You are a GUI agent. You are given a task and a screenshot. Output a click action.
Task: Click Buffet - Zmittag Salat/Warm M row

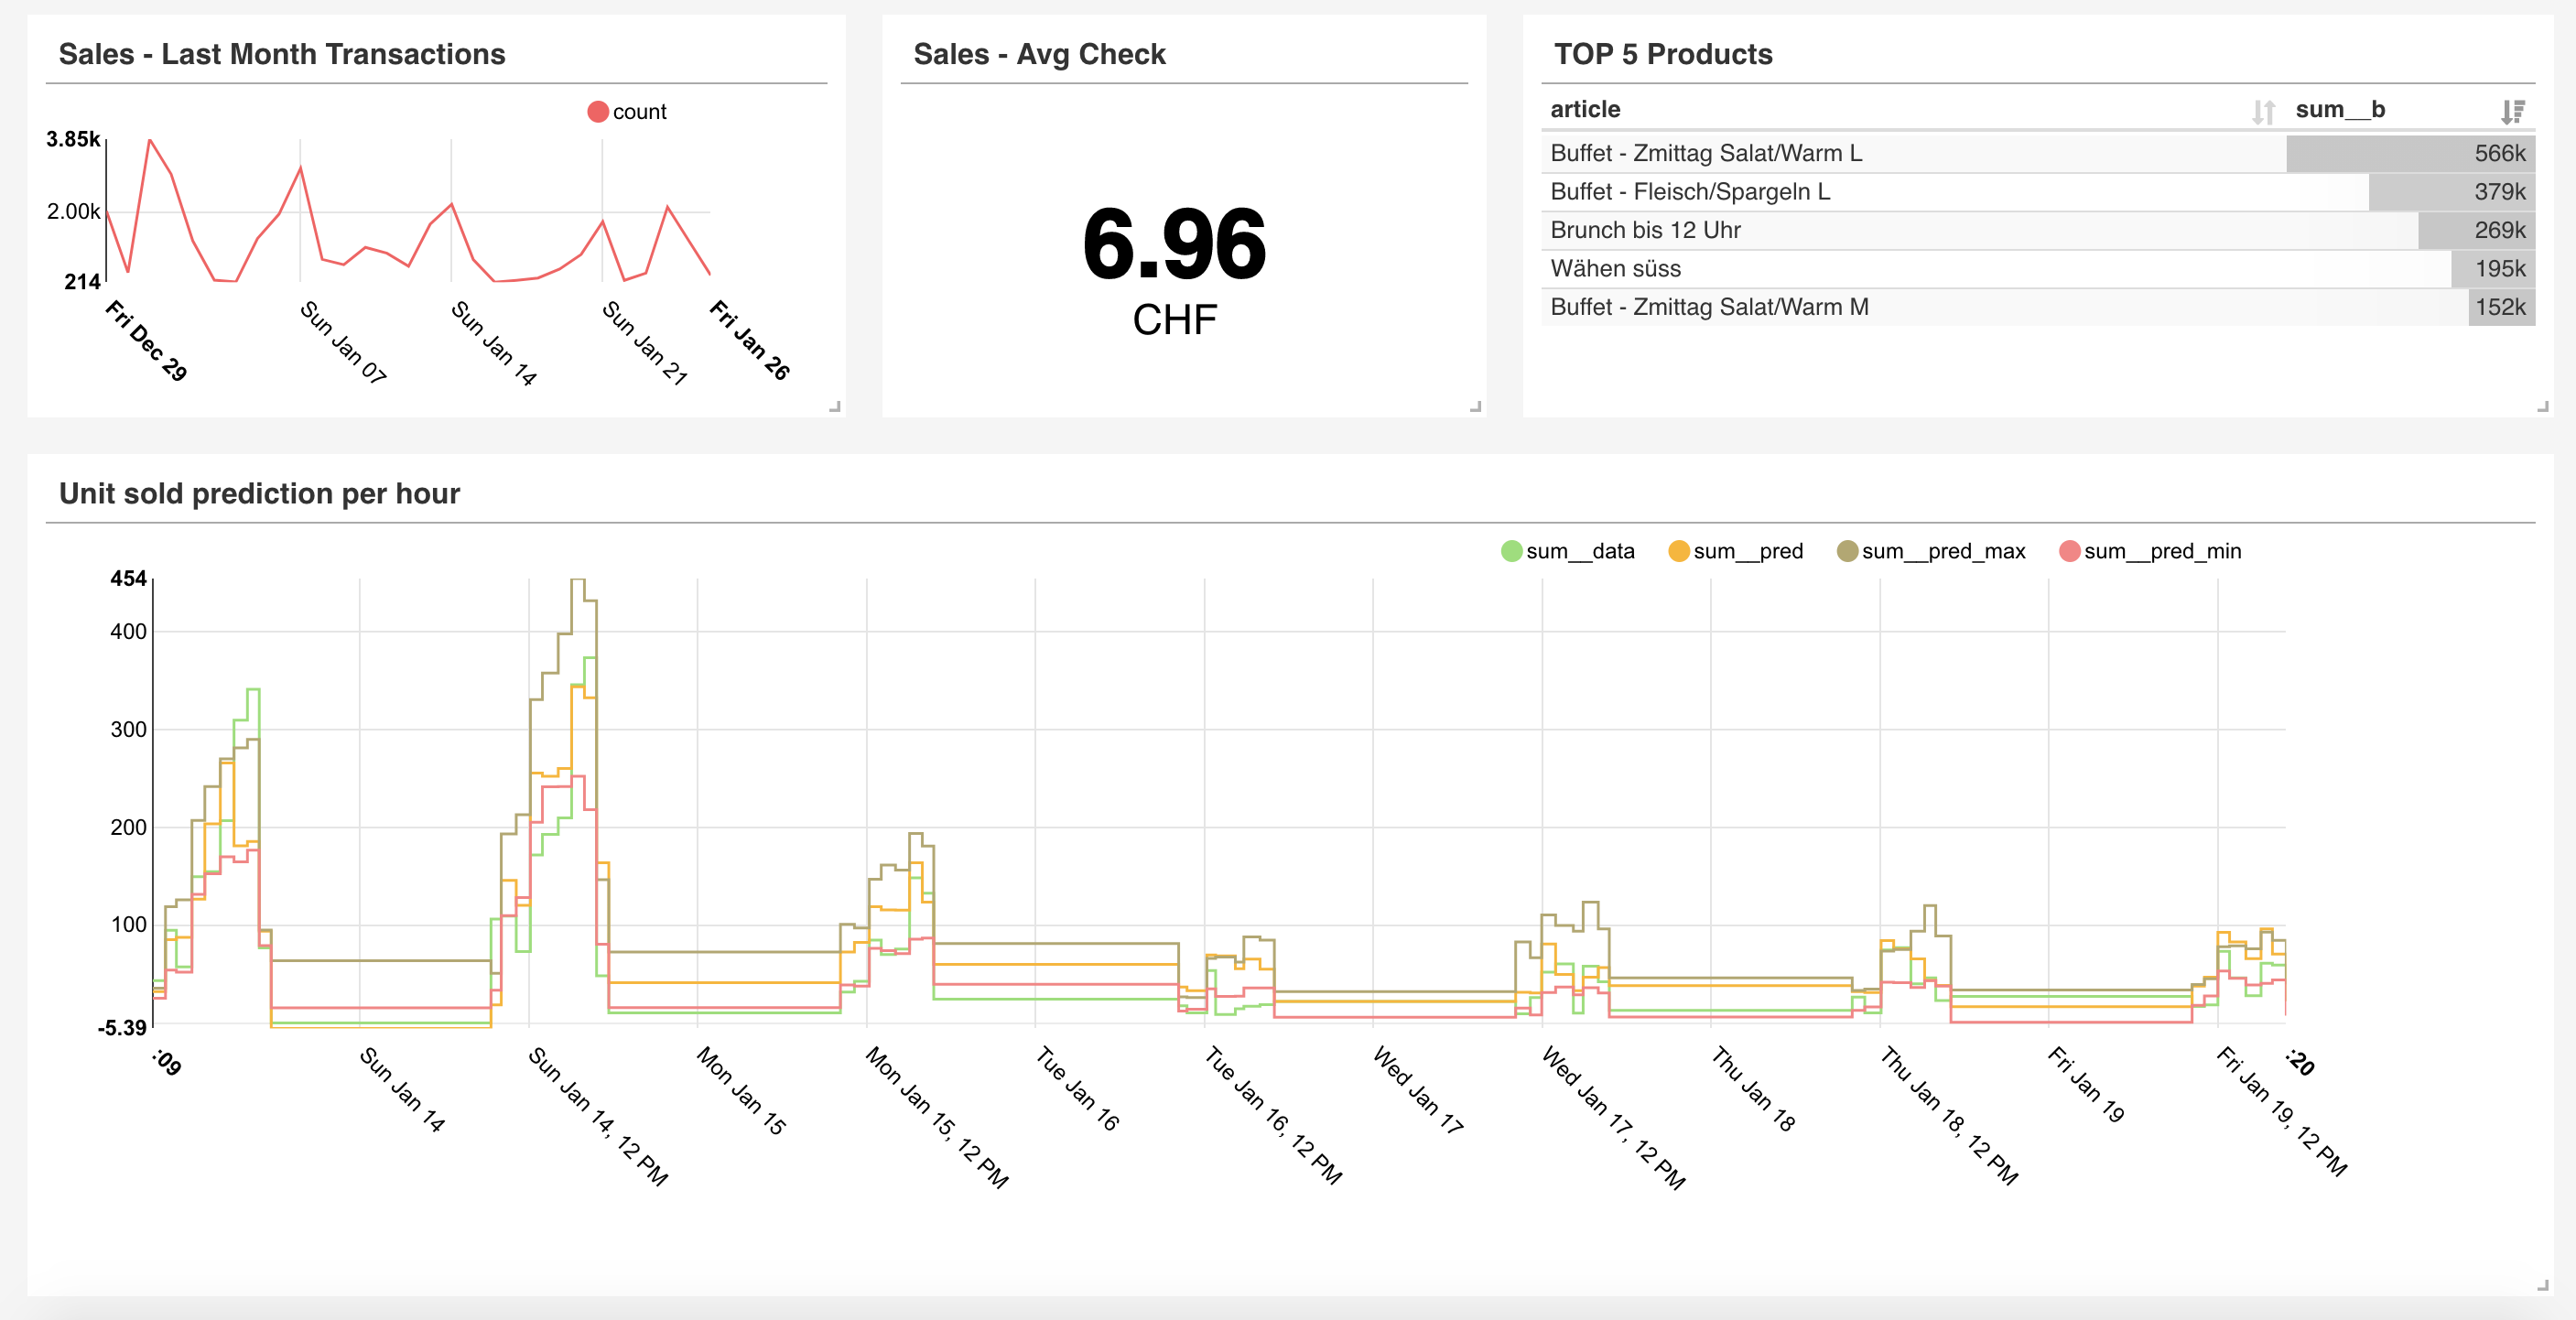1708,307
